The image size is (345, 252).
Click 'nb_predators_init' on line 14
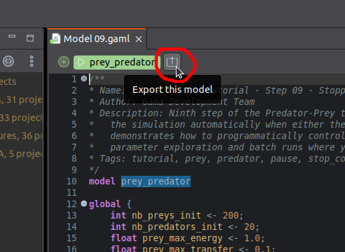point(177,227)
